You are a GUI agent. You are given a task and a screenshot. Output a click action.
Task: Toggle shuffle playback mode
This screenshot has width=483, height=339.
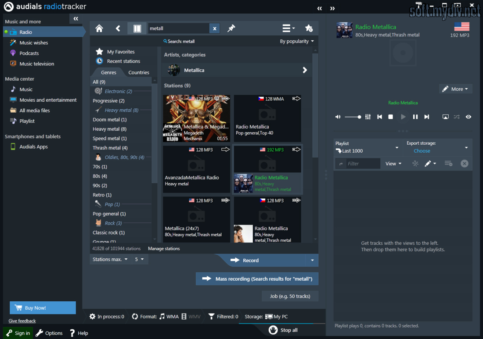click(x=457, y=117)
